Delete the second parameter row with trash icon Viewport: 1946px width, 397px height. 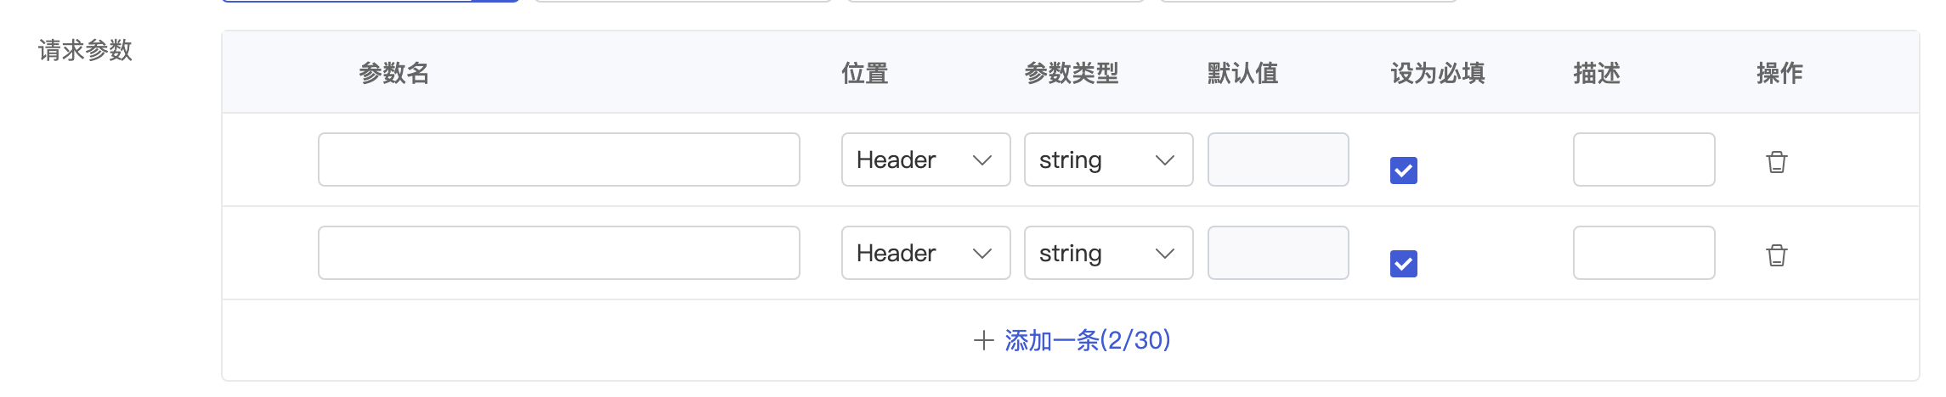coord(1776,254)
